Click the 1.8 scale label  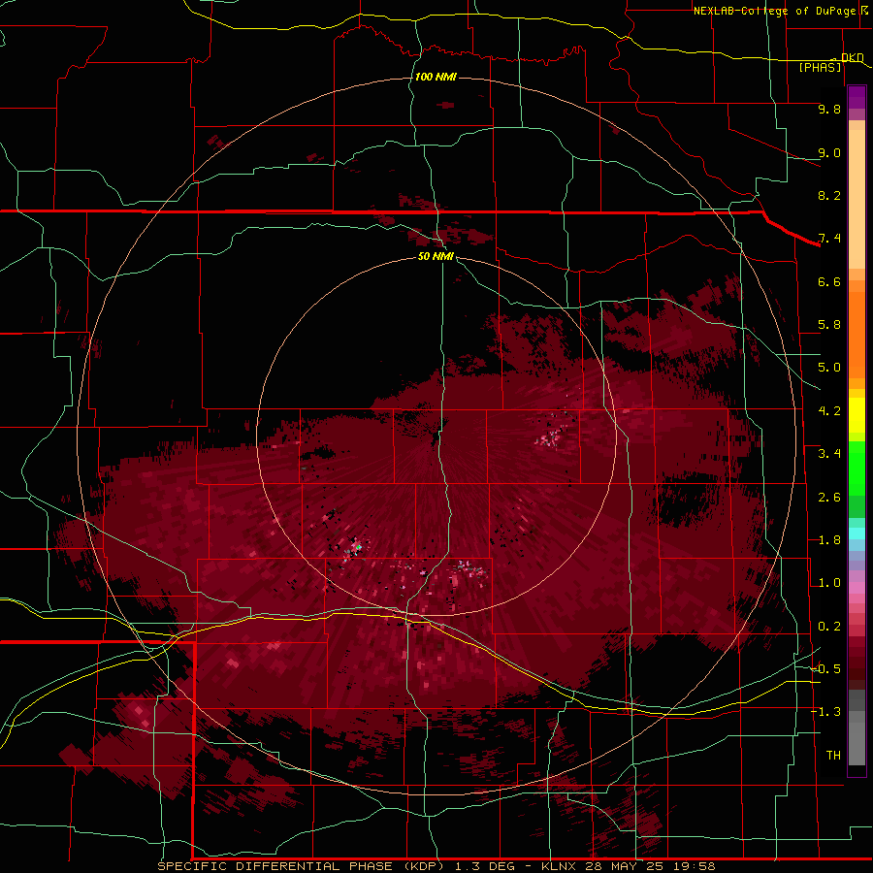(x=829, y=540)
